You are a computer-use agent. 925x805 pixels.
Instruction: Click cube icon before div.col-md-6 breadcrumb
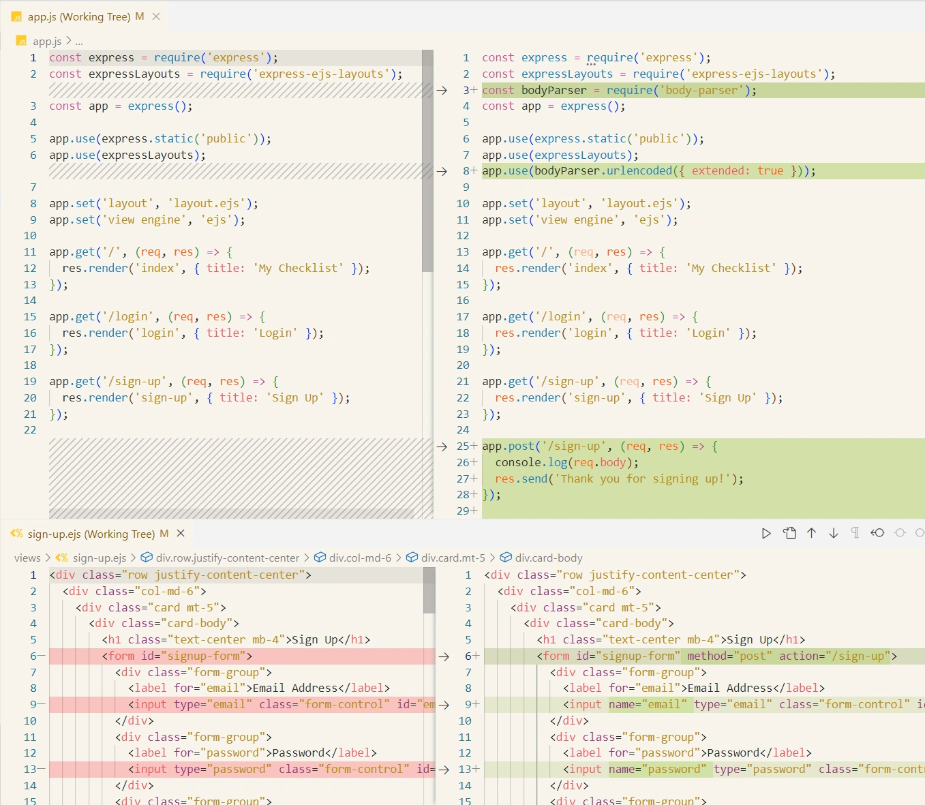tap(320, 558)
